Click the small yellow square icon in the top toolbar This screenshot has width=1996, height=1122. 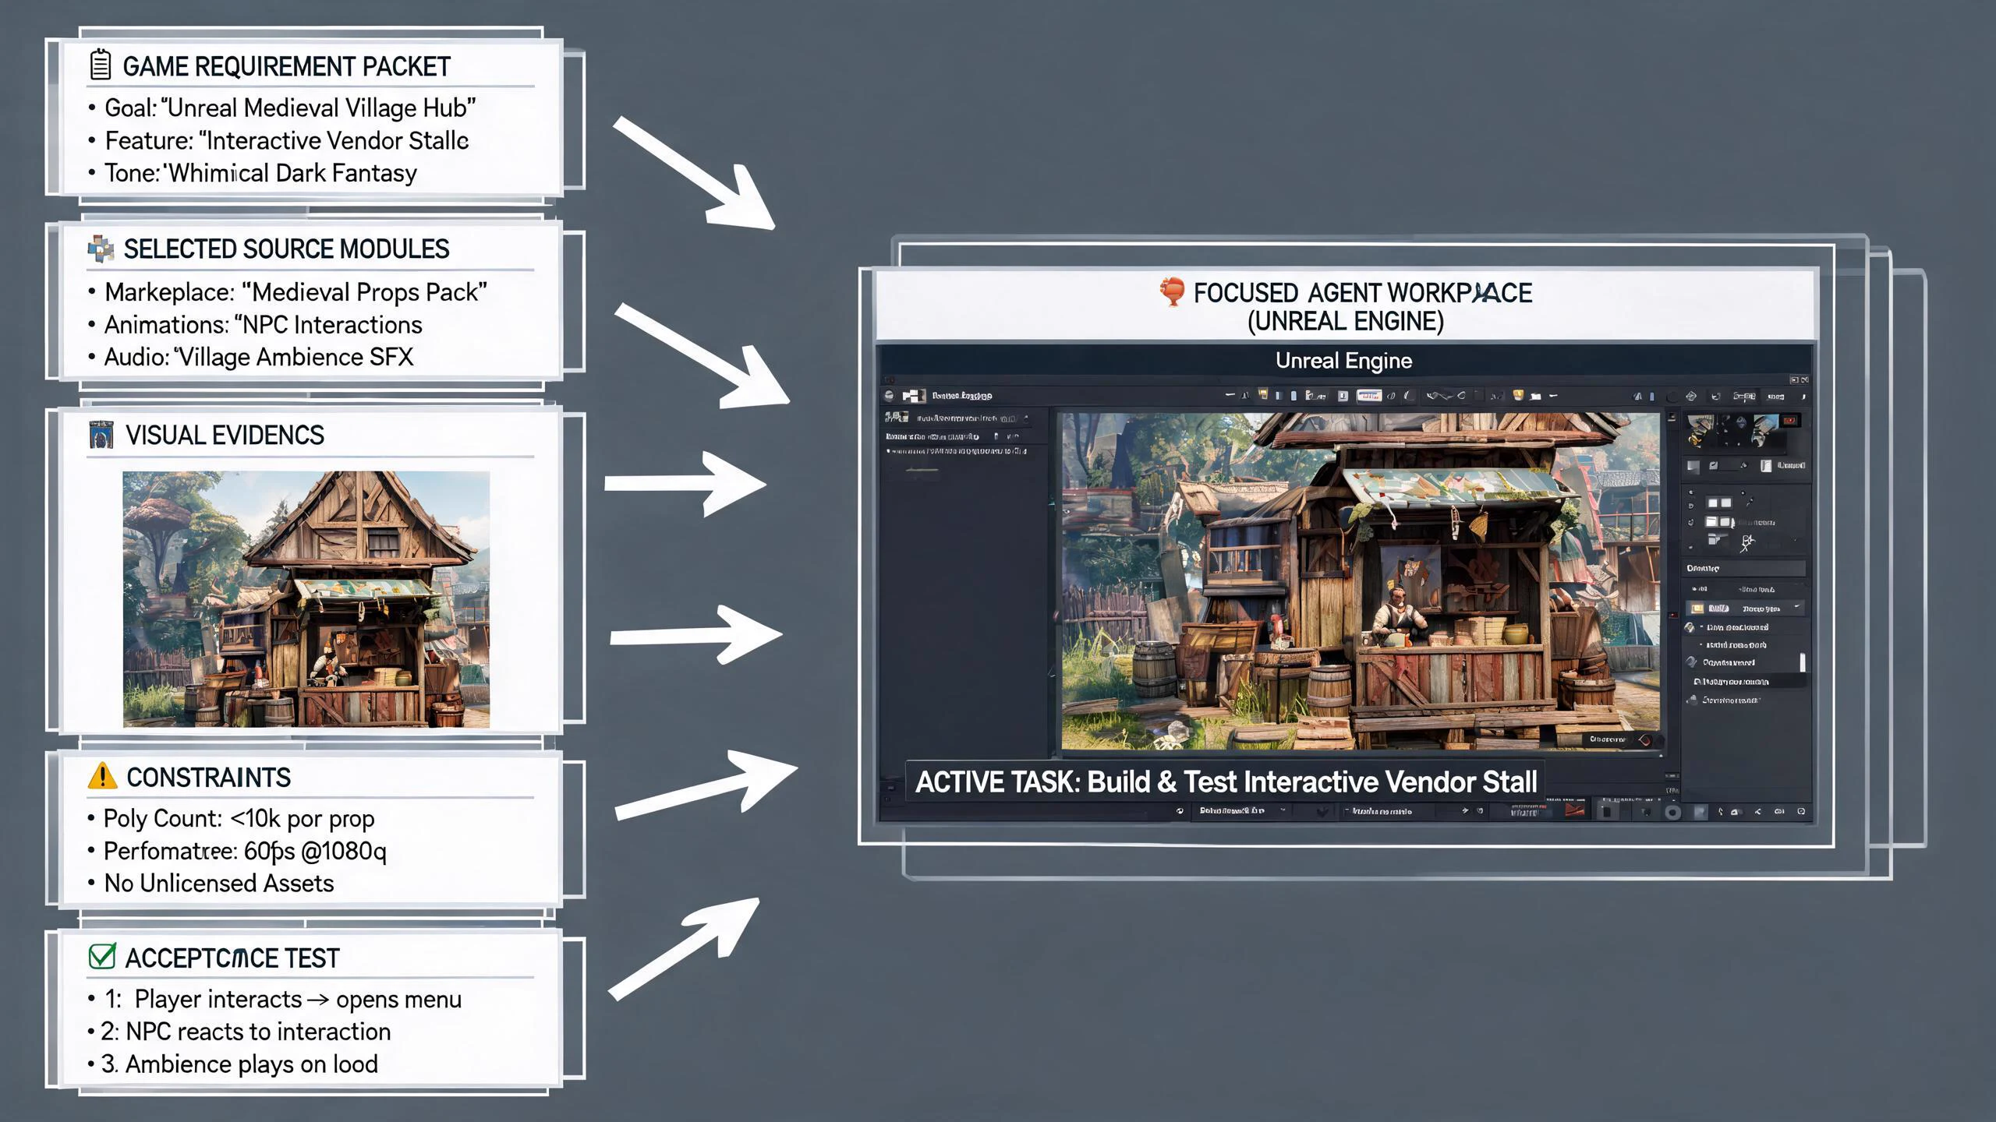pos(1262,394)
